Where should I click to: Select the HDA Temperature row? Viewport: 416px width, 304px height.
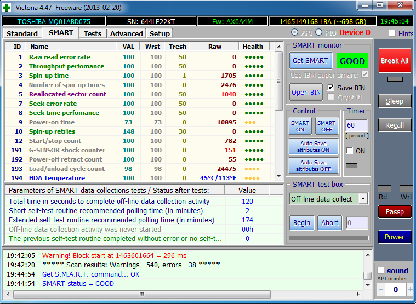coord(140,177)
